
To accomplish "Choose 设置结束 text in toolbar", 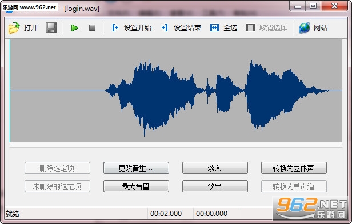I will [187, 28].
